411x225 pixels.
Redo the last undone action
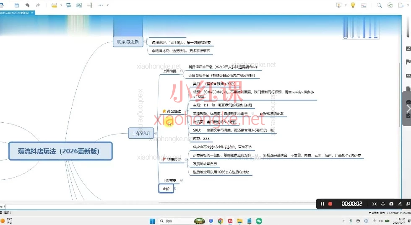click(38, 5)
